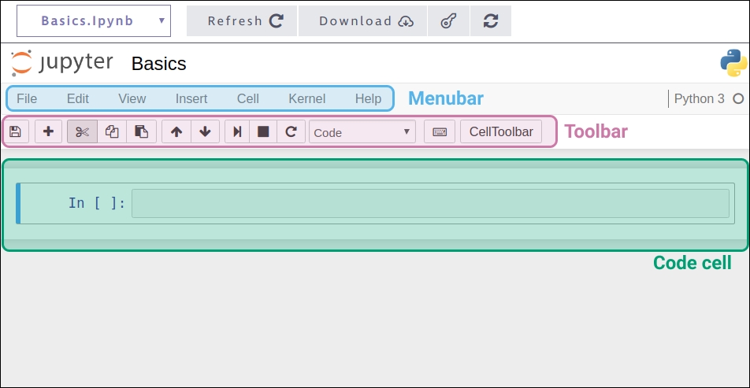This screenshot has height=388, width=750.
Task: Click the save notebook floppy disk icon
Action: point(15,131)
